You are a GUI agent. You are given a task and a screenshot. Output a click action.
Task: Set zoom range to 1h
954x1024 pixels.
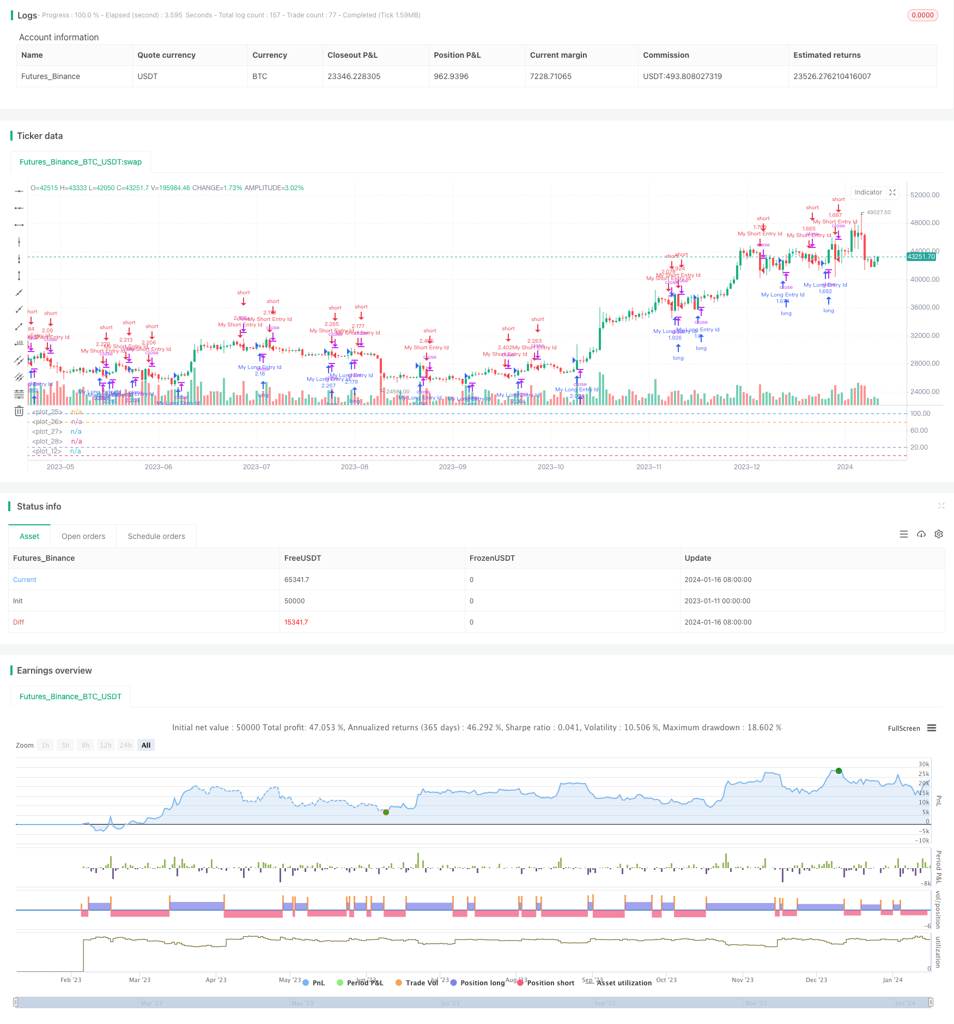point(45,745)
